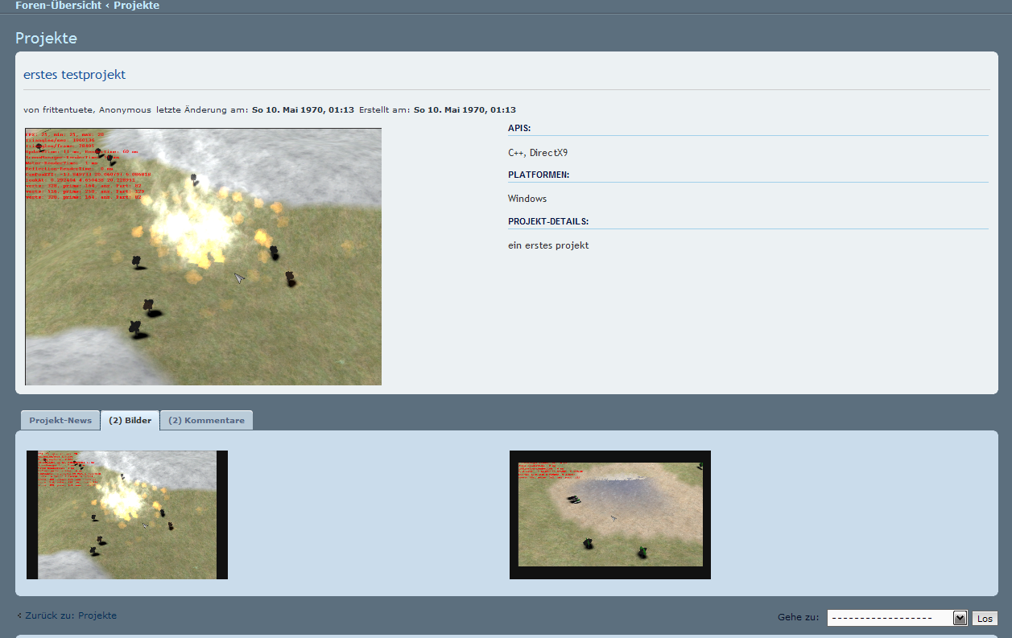
Task: Open the explosion thumbnail in the gallery
Action: click(x=127, y=515)
